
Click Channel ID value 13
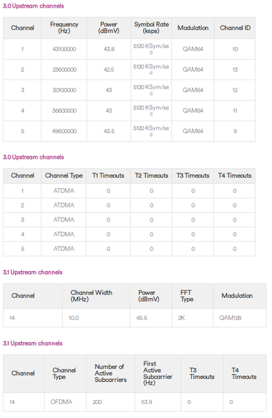tap(235, 70)
